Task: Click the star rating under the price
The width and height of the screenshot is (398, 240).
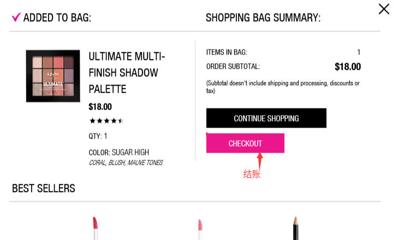Action: pos(106,121)
